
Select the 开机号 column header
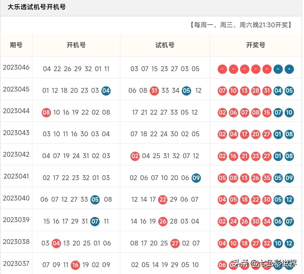pyautogui.click(x=76, y=45)
